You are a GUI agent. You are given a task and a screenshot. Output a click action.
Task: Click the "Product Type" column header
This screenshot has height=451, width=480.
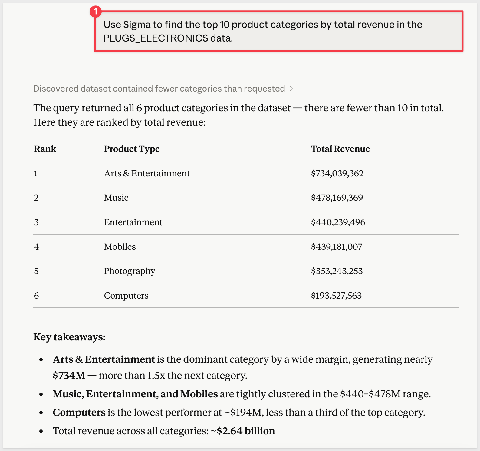(132, 149)
